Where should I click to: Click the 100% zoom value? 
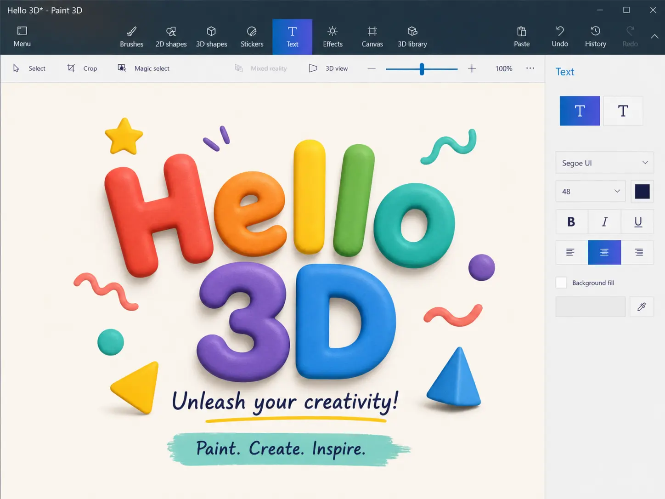(504, 68)
